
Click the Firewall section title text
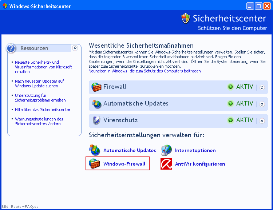(x=115, y=87)
